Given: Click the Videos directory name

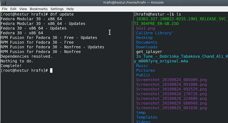Looking at the screenshot, I should click(143, 121).
